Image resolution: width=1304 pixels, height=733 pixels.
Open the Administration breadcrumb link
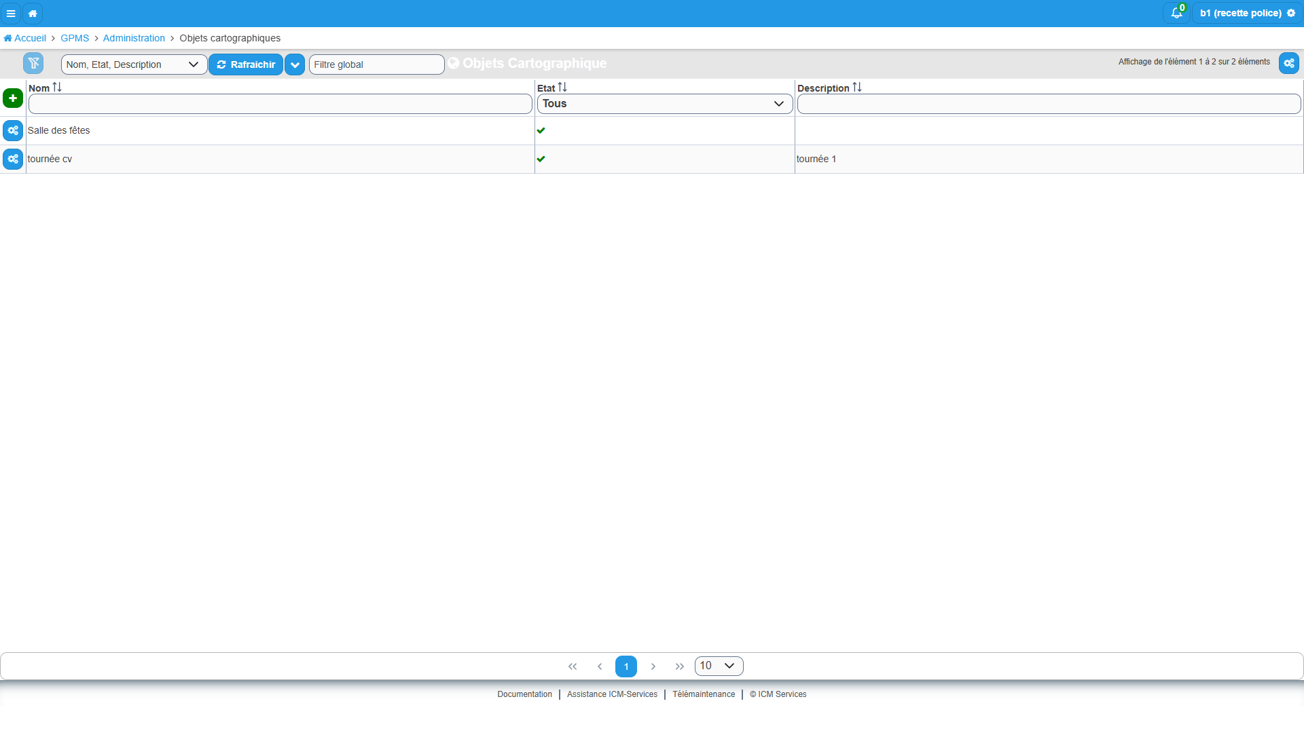coord(134,38)
